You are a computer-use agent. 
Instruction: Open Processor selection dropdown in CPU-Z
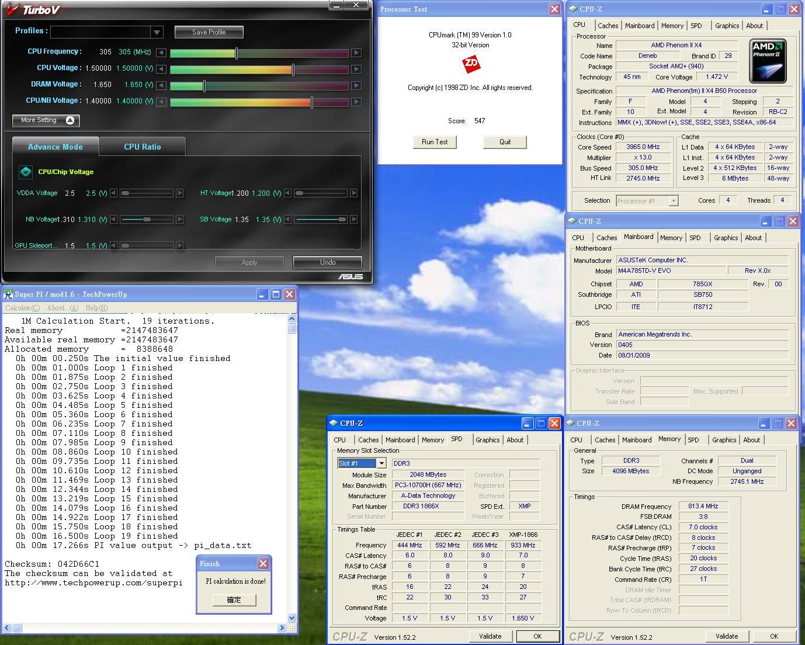coord(674,201)
